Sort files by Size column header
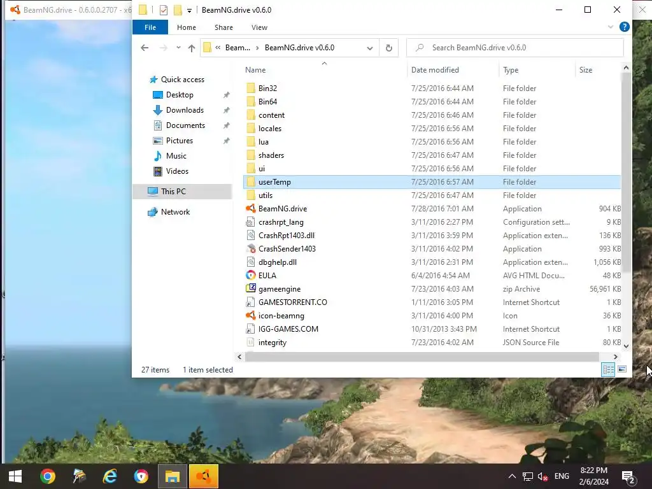This screenshot has width=652, height=489. tap(586, 70)
